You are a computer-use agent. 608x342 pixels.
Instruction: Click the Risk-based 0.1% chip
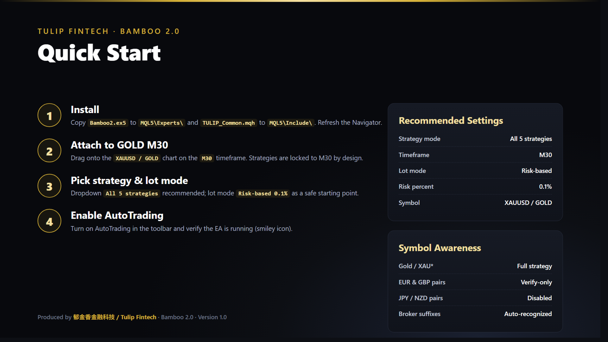(x=263, y=193)
